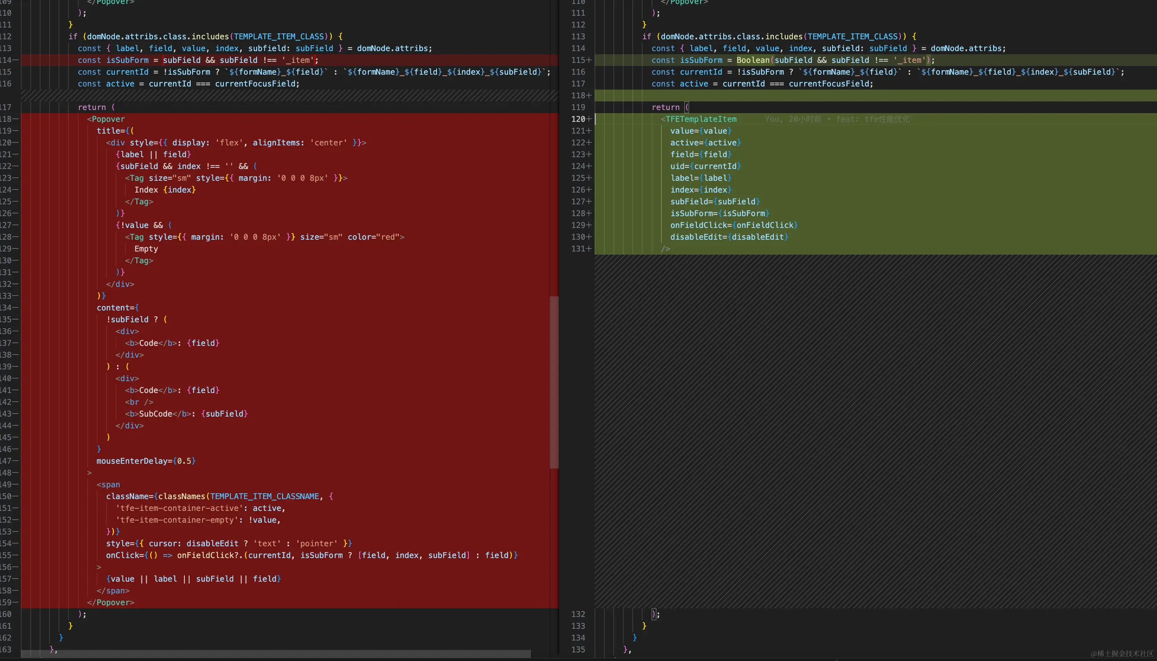Click the closing Popover tag on line 159
The image size is (1157, 661).
pyautogui.click(x=111, y=602)
